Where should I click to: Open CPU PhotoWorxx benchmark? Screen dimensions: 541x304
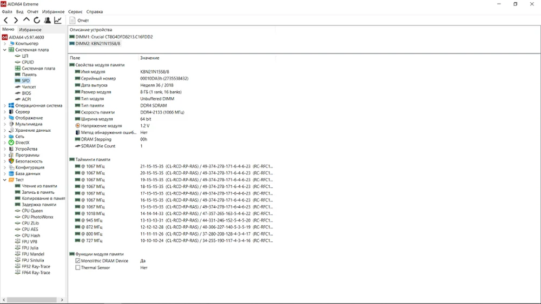[x=37, y=217]
